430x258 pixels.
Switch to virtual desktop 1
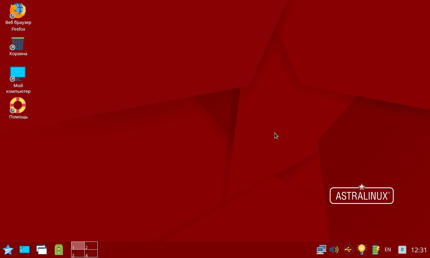78,246
